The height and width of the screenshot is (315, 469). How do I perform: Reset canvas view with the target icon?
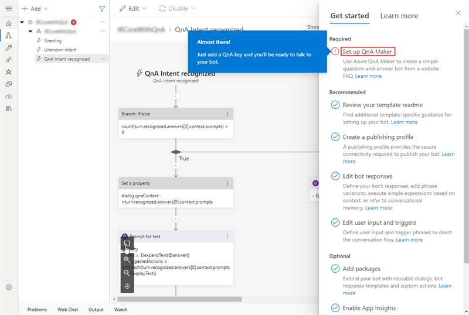pyautogui.click(x=127, y=286)
